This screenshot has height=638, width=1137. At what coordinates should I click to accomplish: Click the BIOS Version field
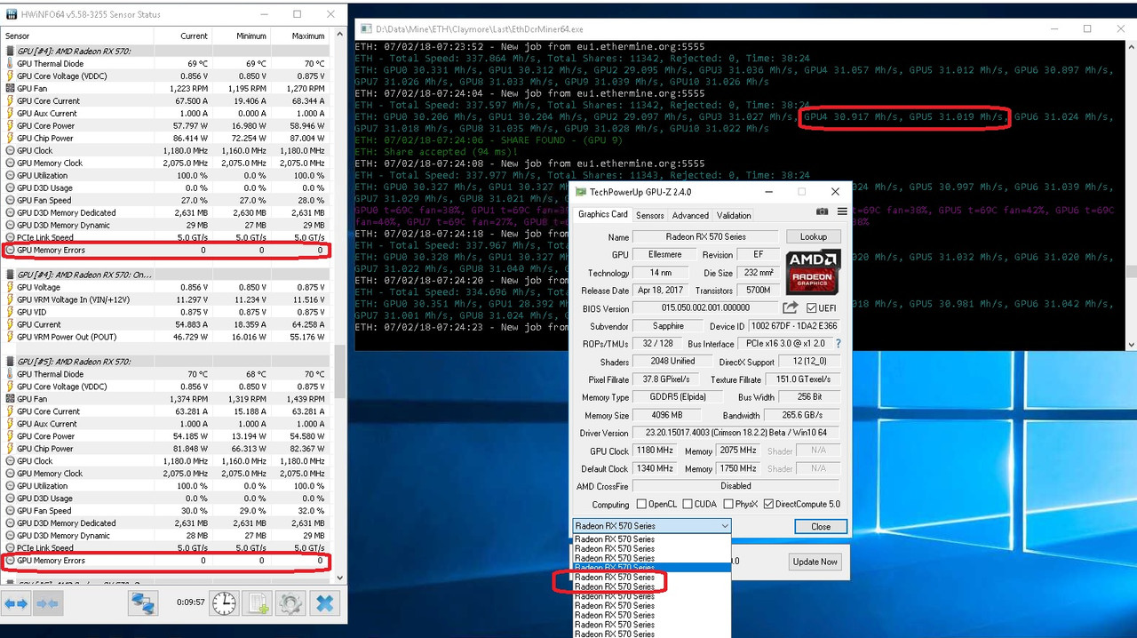point(705,308)
